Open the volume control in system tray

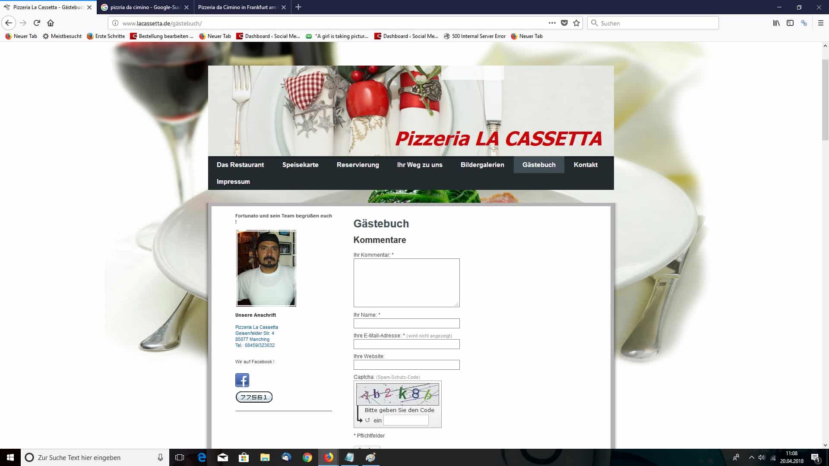[x=762, y=457]
